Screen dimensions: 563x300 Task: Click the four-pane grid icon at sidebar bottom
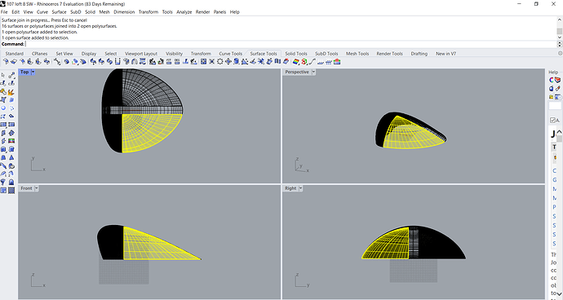[3, 191]
